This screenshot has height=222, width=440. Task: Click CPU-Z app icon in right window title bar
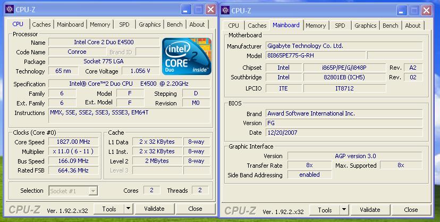coord(225,11)
